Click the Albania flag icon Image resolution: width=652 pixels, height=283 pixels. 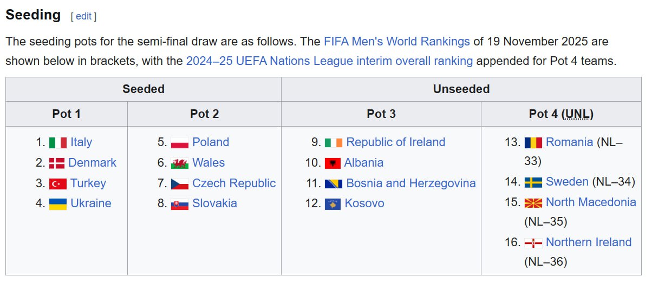[332, 163]
